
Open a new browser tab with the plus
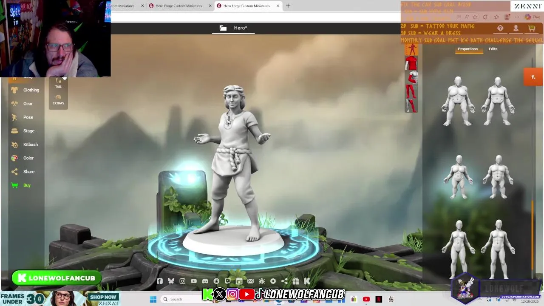pyautogui.click(x=288, y=6)
